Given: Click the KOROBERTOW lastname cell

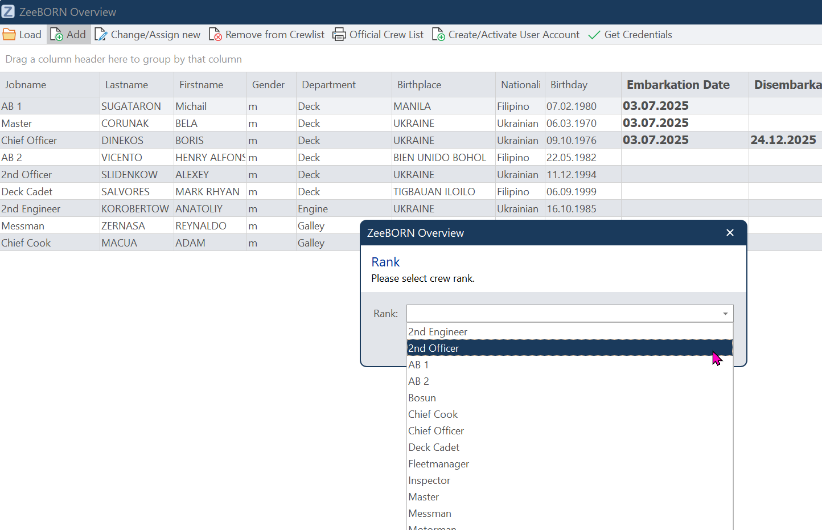Looking at the screenshot, I should [137, 209].
